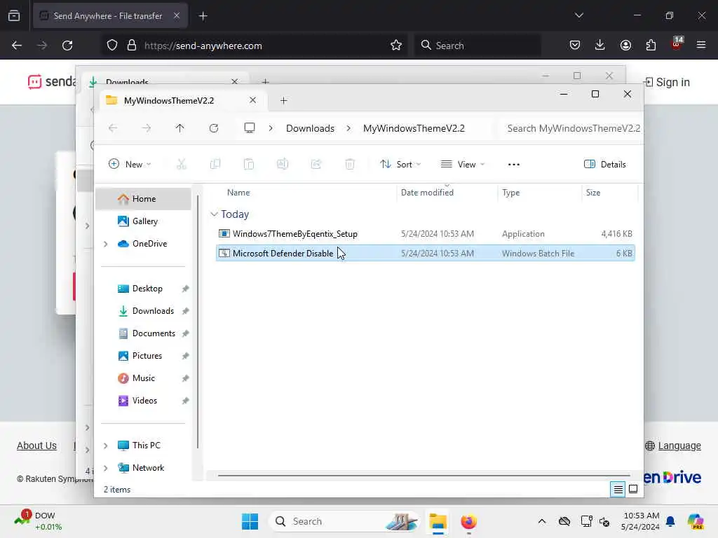Open a new Firefox tab
718x538 pixels.
pyautogui.click(x=203, y=16)
